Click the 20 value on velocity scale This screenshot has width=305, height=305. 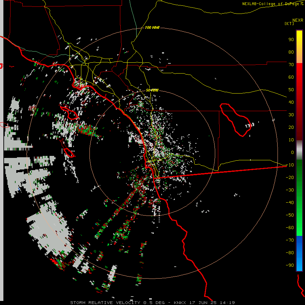pyautogui.click(x=291, y=127)
